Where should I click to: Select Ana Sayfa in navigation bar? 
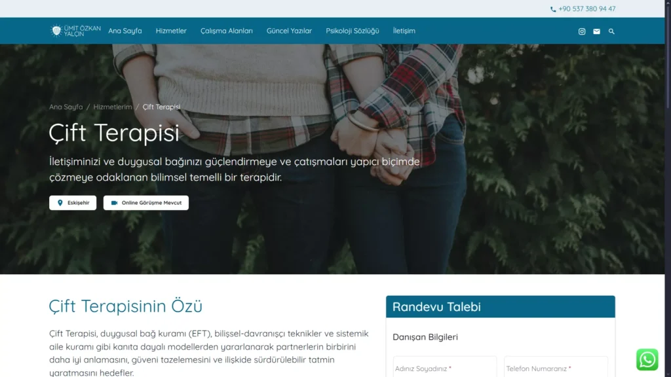[125, 31]
